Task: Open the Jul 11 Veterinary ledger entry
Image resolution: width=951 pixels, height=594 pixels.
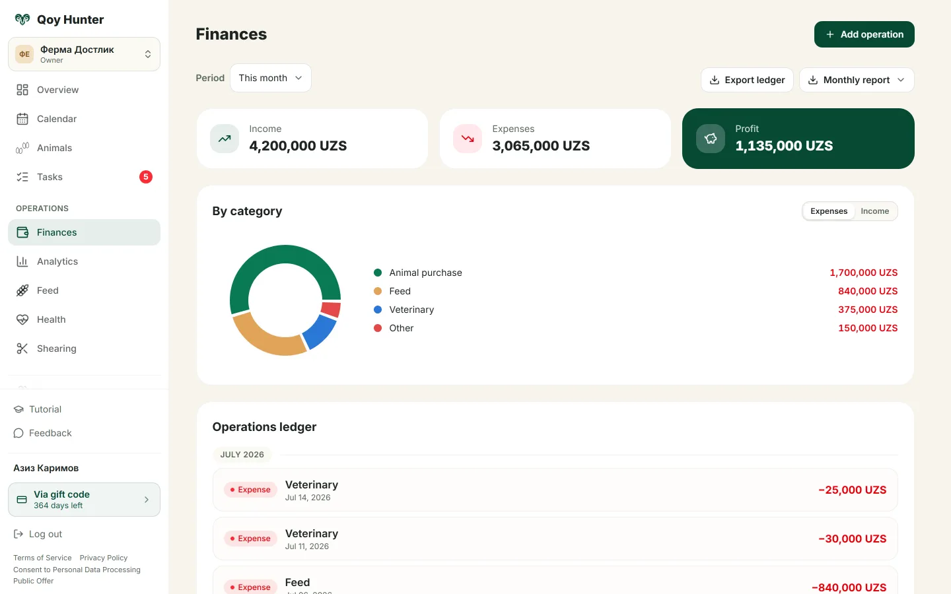Action: [555, 539]
